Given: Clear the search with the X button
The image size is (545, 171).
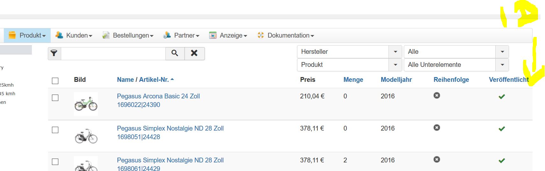Looking at the screenshot, I should pos(194,53).
